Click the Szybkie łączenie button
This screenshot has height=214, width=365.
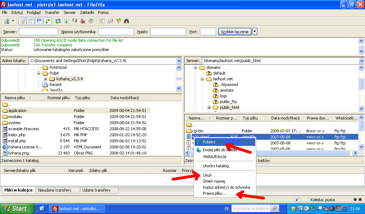pyautogui.click(x=235, y=32)
